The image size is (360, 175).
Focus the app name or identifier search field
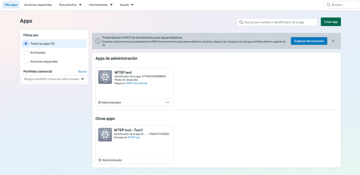point(277,22)
